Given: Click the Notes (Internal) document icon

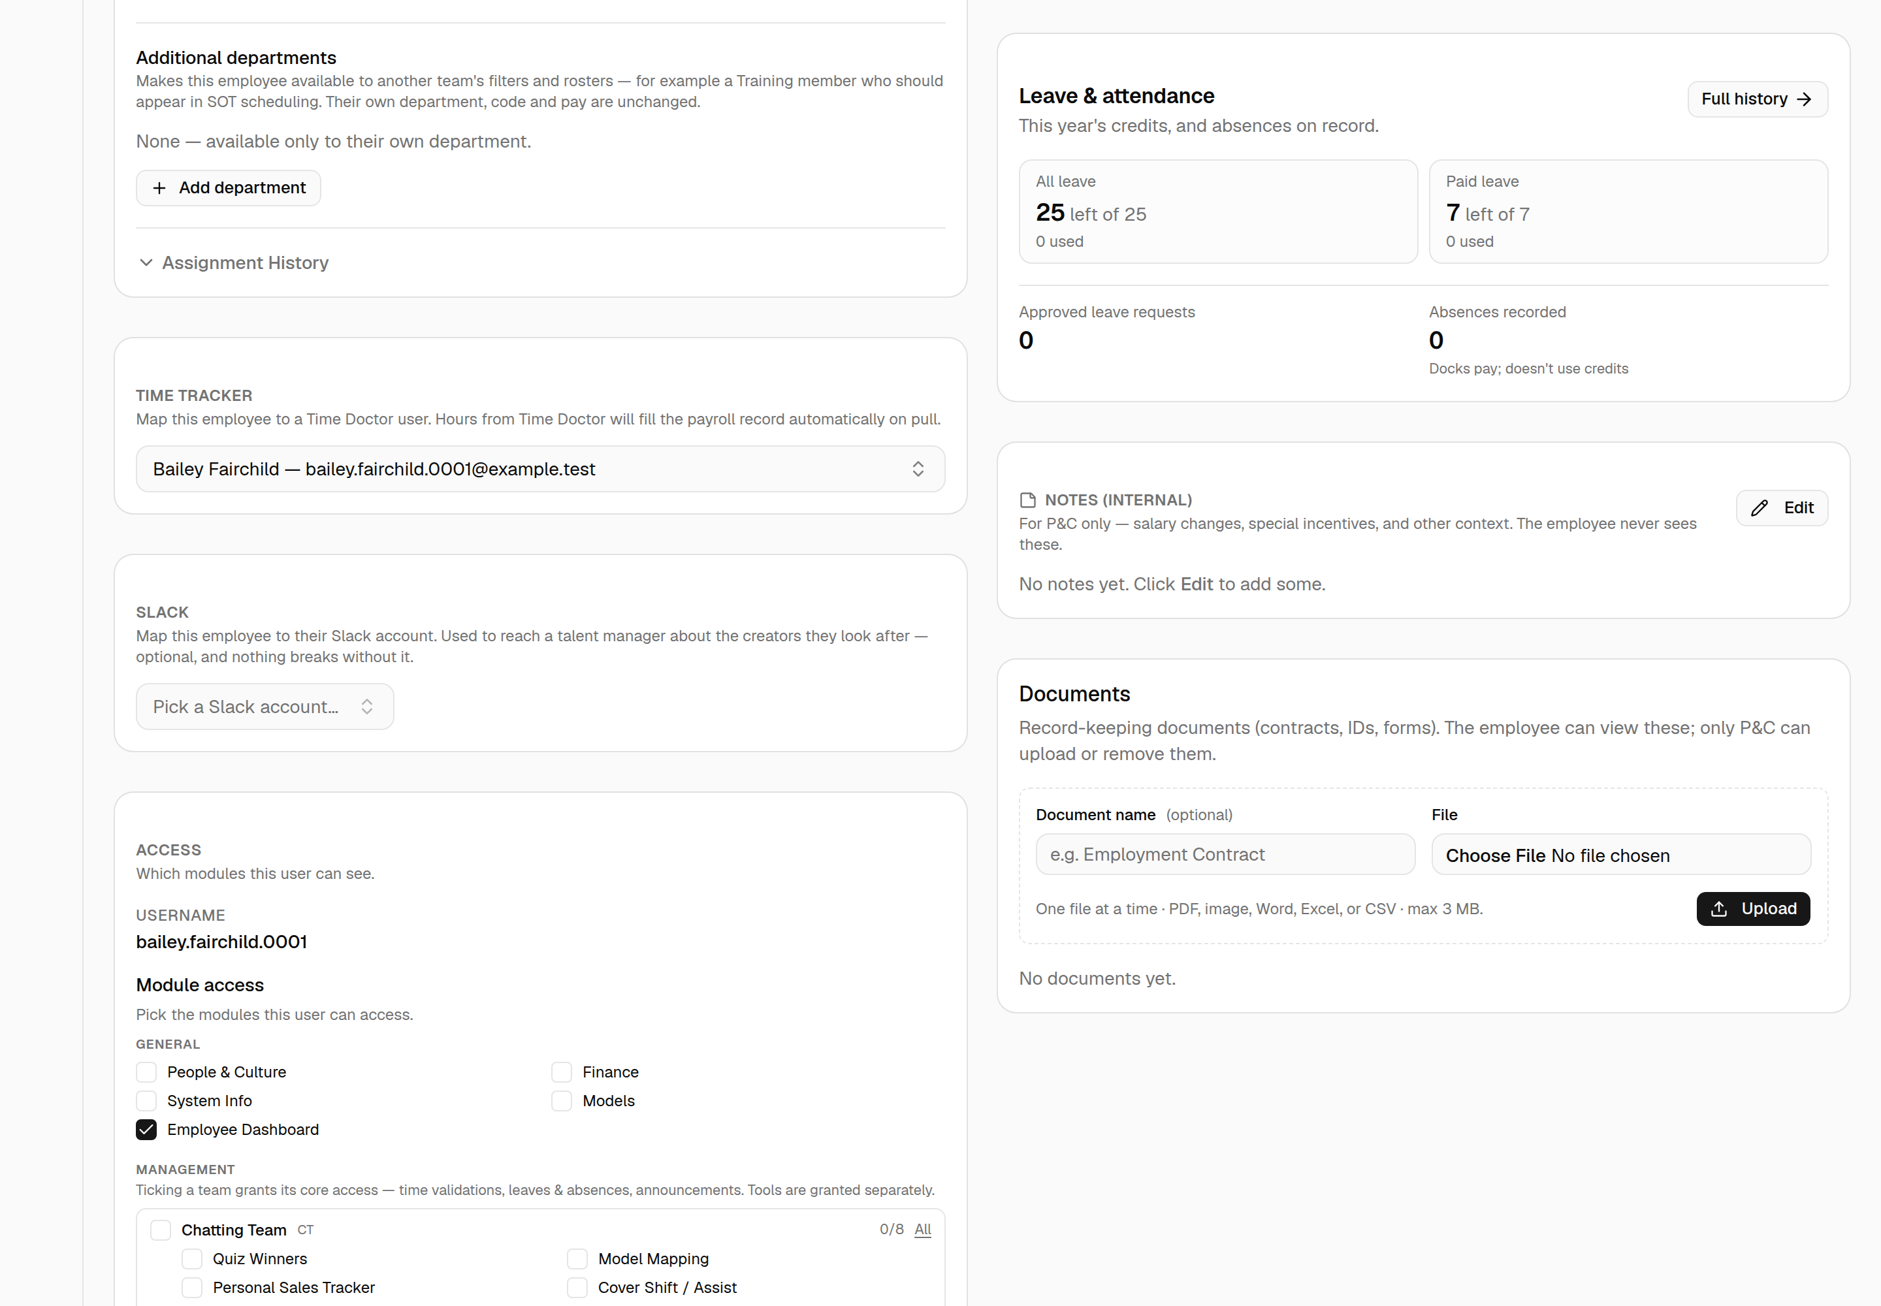Looking at the screenshot, I should (1028, 500).
